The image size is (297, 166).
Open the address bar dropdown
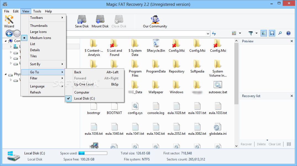tap(208, 34)
